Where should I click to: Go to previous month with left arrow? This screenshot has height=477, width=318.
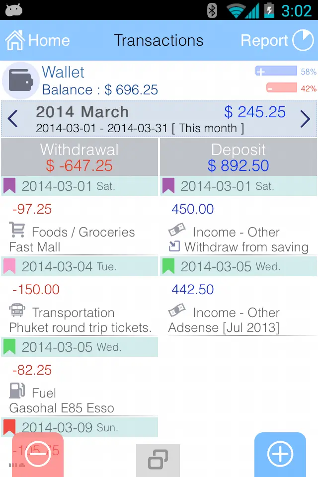point(13,119)
